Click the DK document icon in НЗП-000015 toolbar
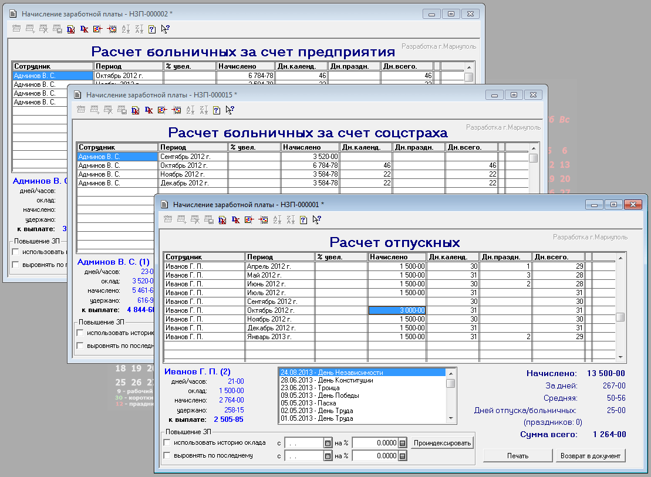The height and width of the screenshot is (477, 651). (x=136, y=110)
